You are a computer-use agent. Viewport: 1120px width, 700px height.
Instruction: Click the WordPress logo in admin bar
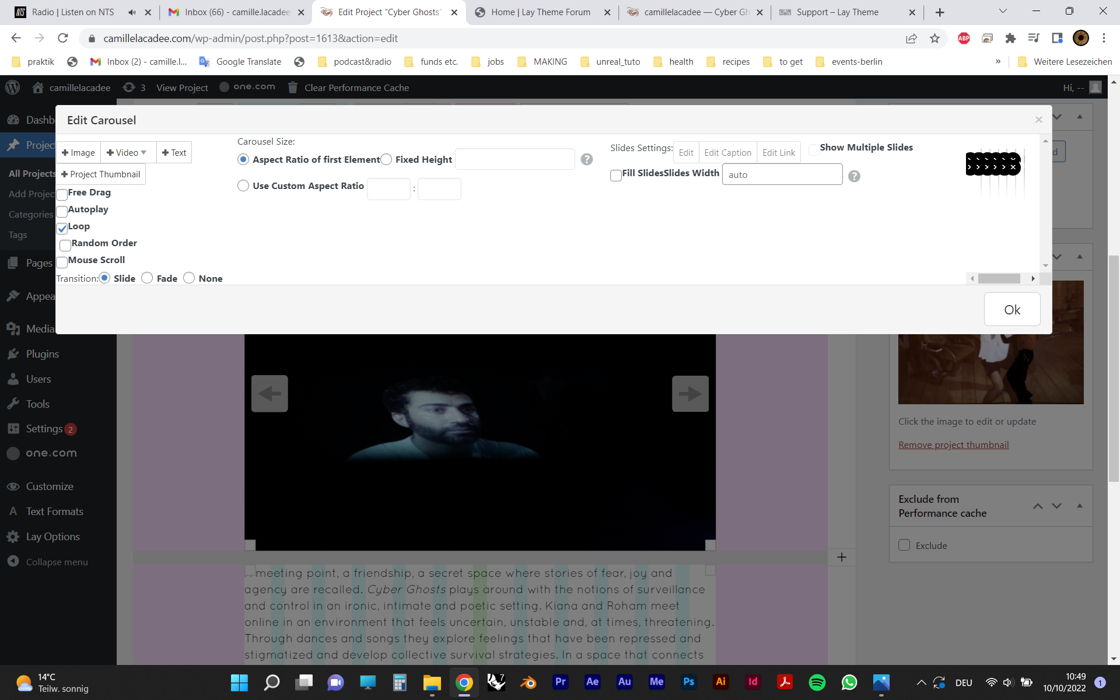point(12,87)
